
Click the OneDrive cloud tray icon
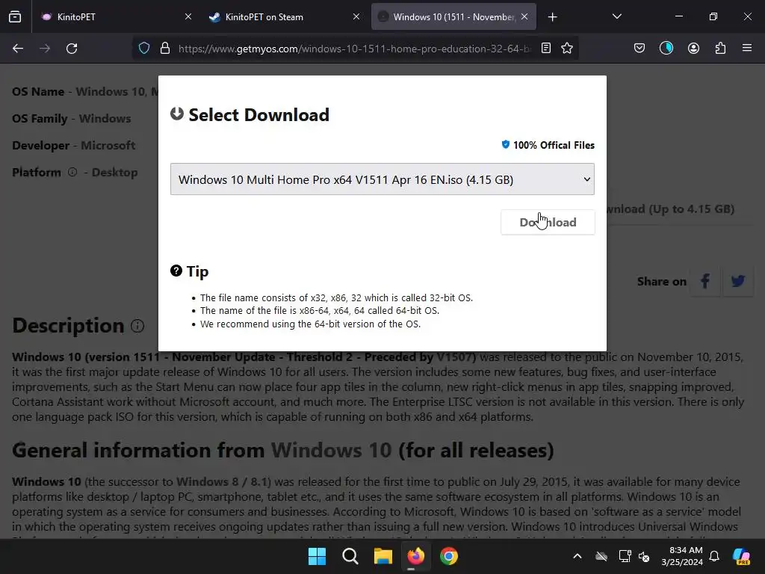(601, 556)
